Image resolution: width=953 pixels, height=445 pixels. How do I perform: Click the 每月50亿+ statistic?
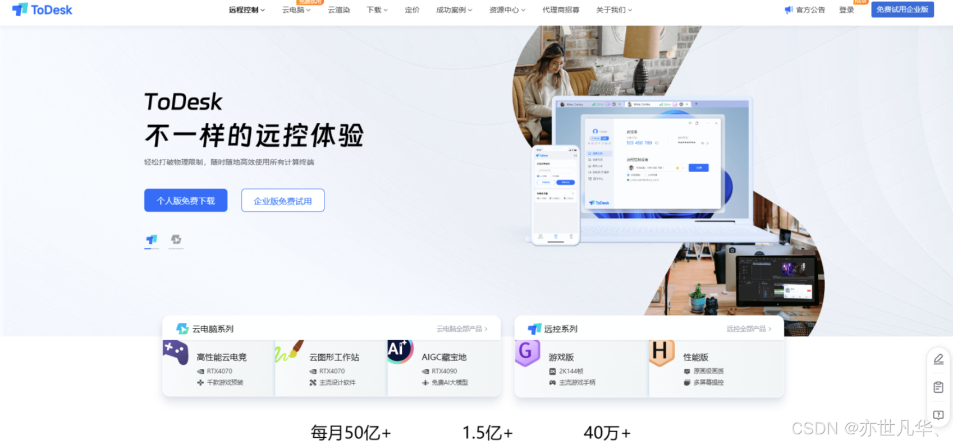(351, 433)
